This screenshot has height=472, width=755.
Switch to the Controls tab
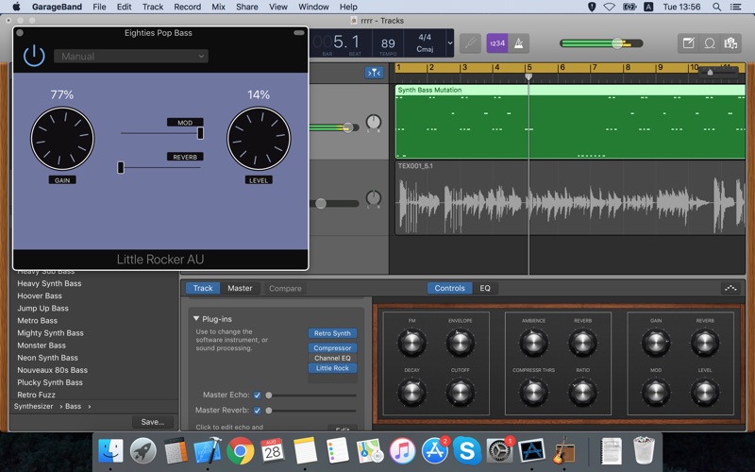click(x=449, y=288)
